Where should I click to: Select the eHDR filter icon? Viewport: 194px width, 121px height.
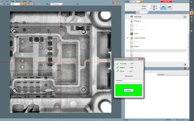pos(131,34)
